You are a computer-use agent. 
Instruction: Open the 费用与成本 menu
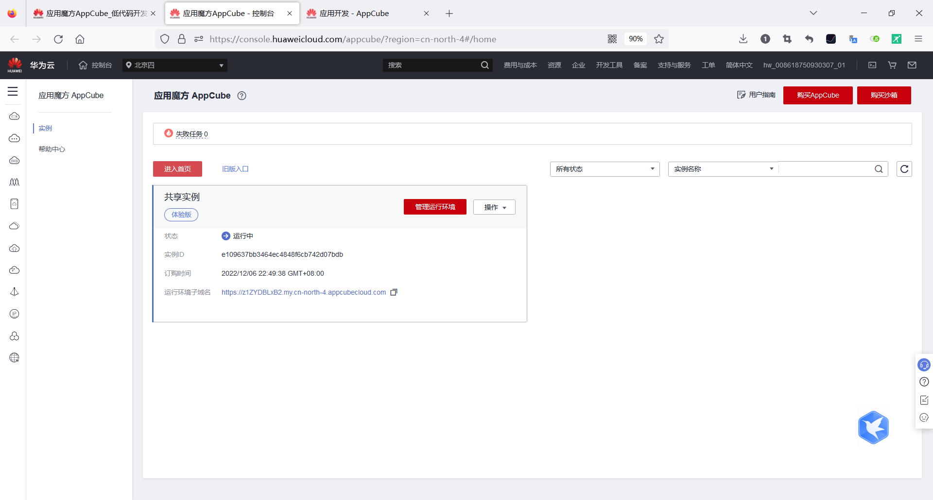[520, 65]
